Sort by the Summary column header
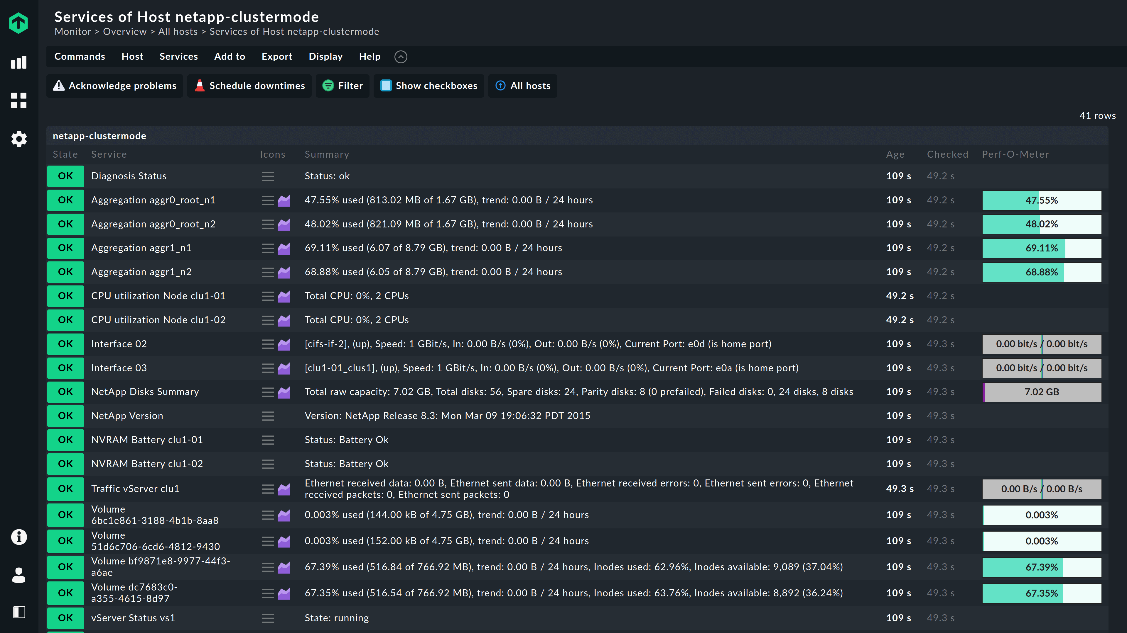This screenshot has width=1127, height=633. [x=327, y=154]
